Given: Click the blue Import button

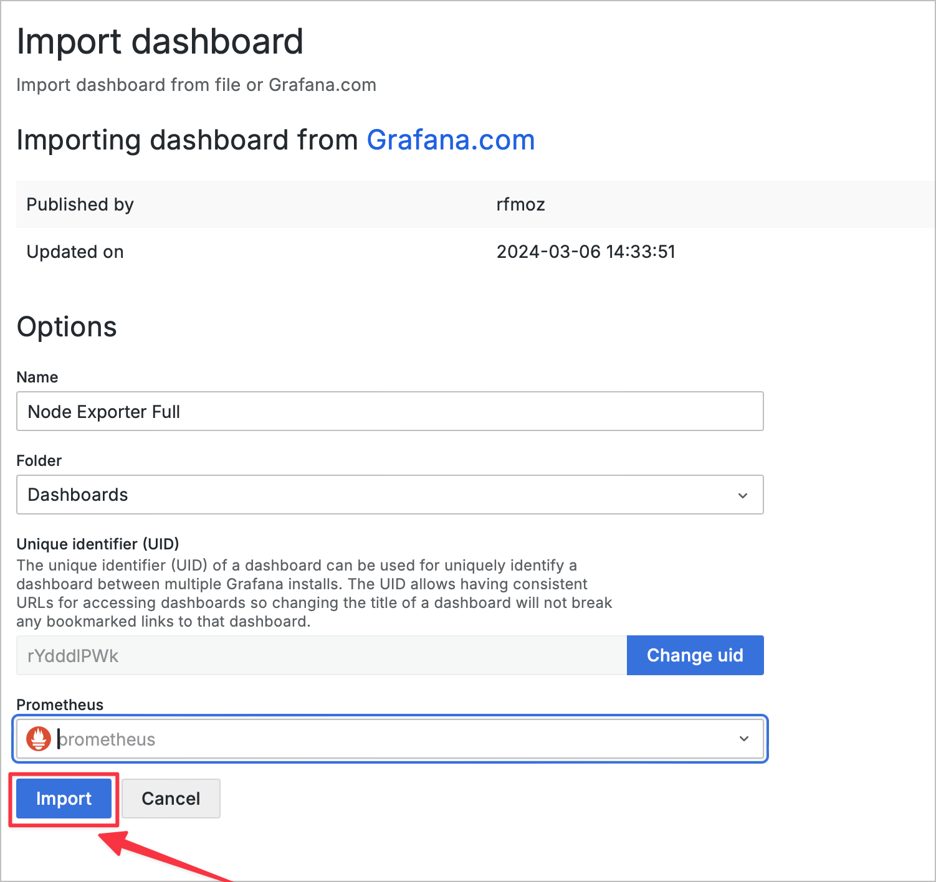Looking at the screenshot, I should click(x=64, y=799).
